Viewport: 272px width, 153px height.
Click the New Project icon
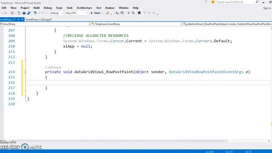(x=12, y=13)
